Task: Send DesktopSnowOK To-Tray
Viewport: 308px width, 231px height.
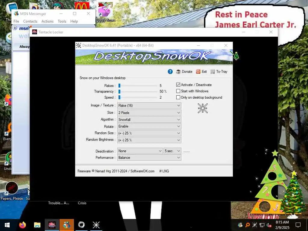Action: tap(219, 72)
